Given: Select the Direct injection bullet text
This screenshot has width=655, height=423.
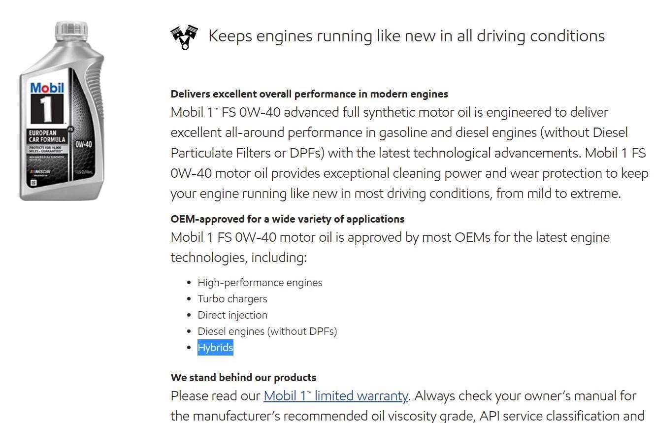Looking at the screenshot, I should pos(232,315).
